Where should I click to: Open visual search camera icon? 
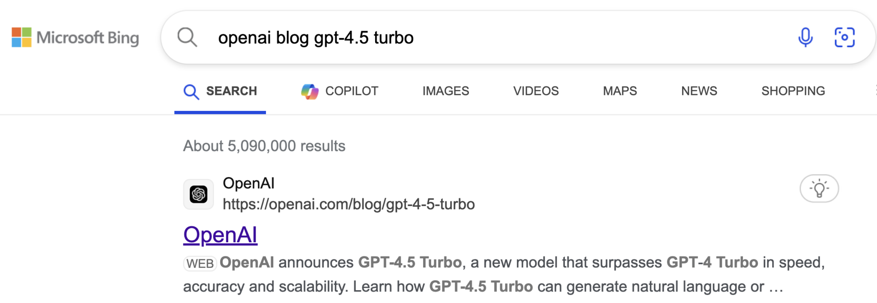pos(844,37)
